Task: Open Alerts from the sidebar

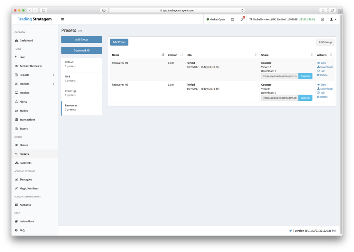Action: (x=23, y=102)
